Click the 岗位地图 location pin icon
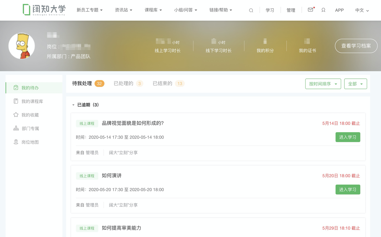Screen dimensions: 381x237 [16, 142]
